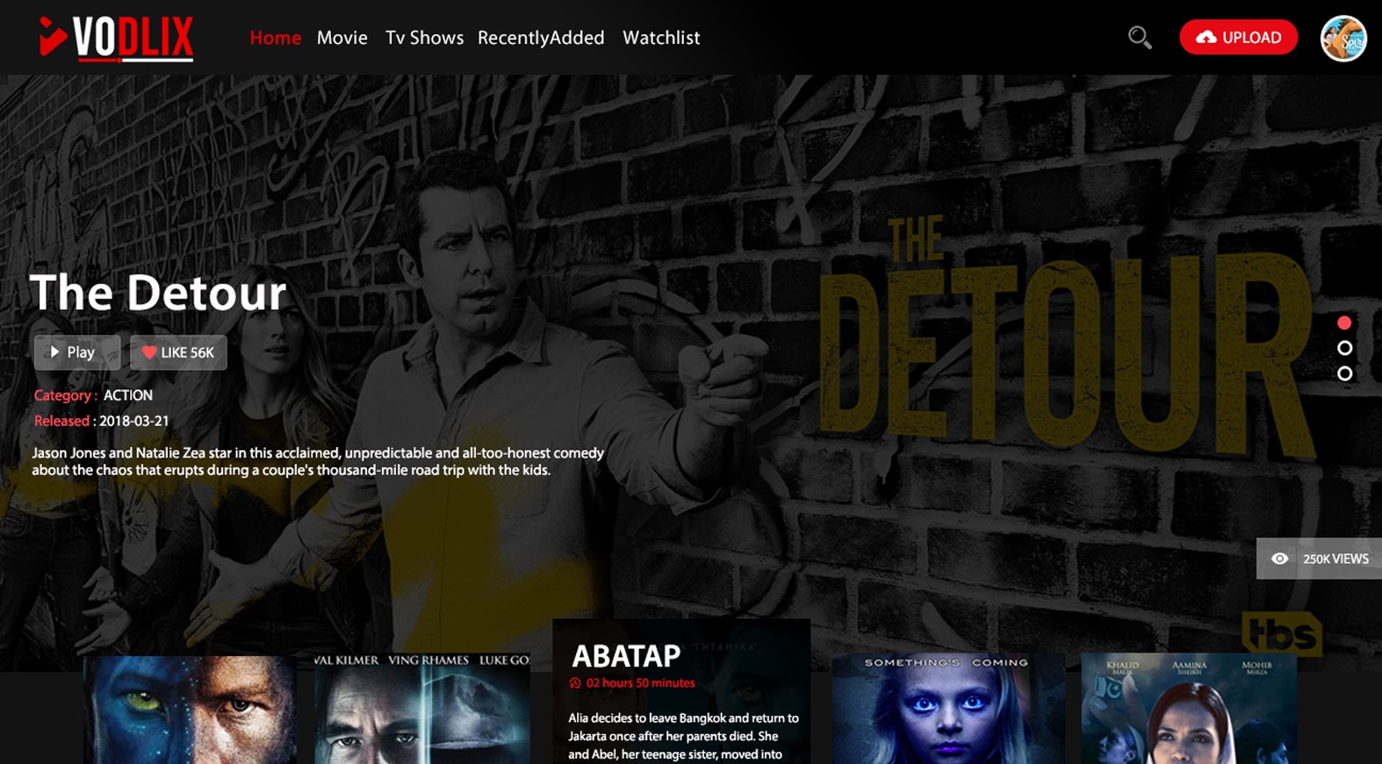Click the 250K VIEWS badge
Viewport: 1382px width, 764px height.
(1319, 559)
